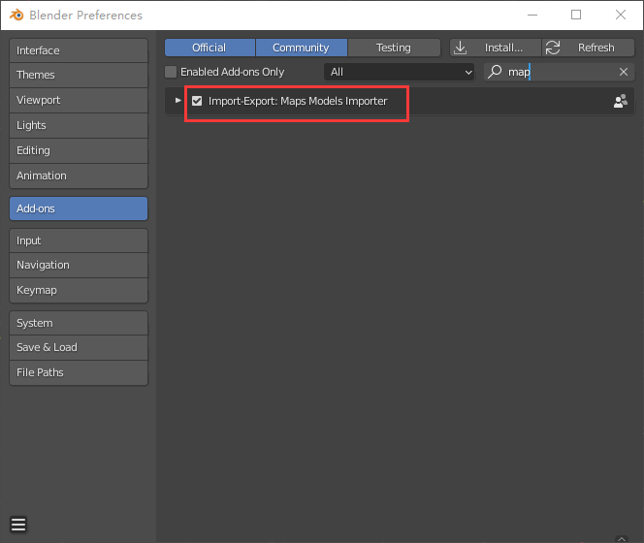Open the hamburger preferences menu
This screenshot has width=644, height=543.
(x=18, y=525)
